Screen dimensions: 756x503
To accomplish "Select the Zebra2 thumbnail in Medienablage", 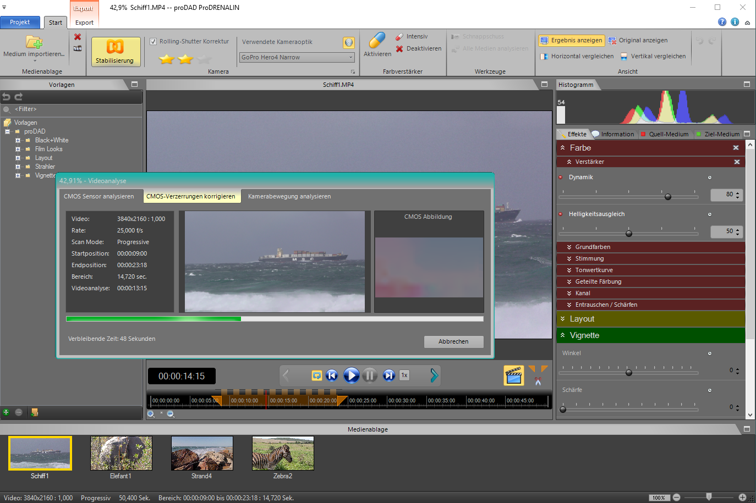I will pos(283,454).
